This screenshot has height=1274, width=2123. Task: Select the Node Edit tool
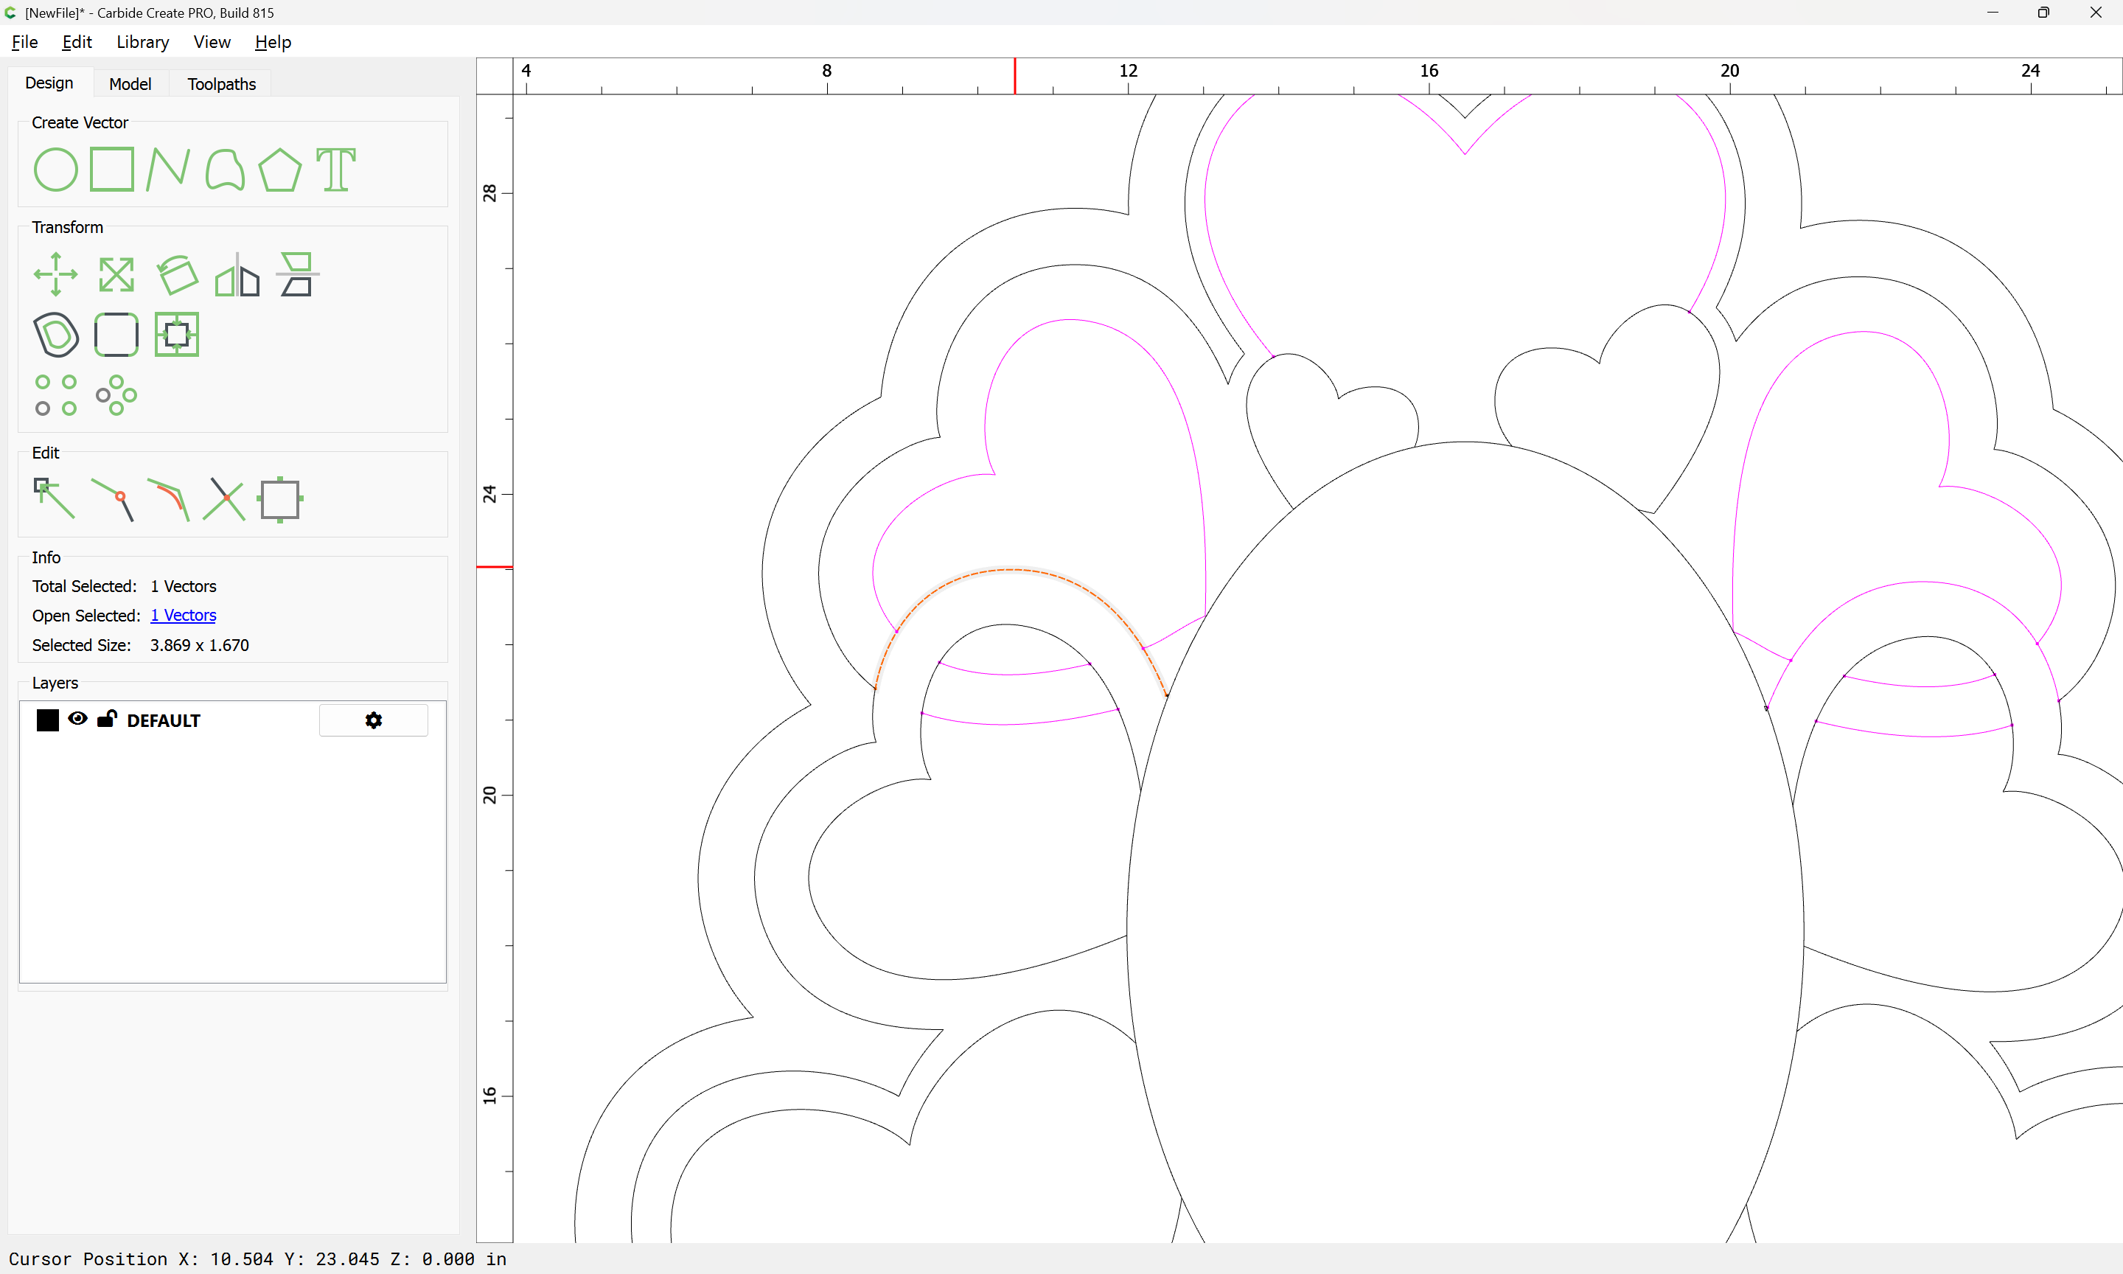[x=54, y=499]
